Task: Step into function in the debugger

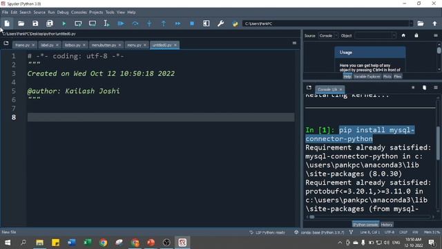Action: pyautogui.click(x=149, y=24)
